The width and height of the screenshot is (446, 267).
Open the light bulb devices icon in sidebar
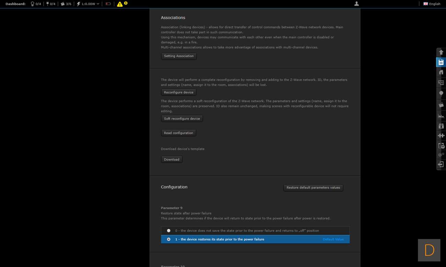click(441, 93)
